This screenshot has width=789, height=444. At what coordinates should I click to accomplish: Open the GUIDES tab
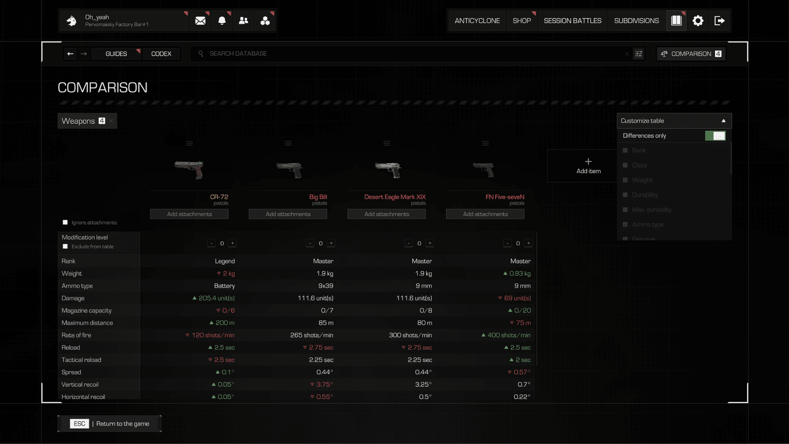116,54
